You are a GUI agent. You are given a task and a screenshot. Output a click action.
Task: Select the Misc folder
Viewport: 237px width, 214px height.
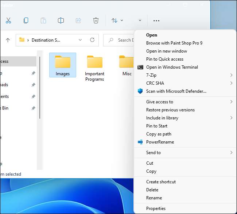[x=127, y=66]
